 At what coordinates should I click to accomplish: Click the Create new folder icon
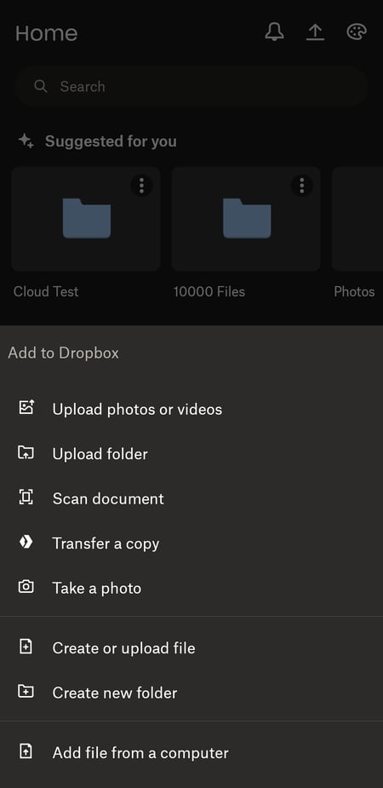click(26, 692)
